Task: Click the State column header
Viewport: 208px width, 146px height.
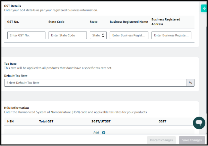Action: click(94, 22)
